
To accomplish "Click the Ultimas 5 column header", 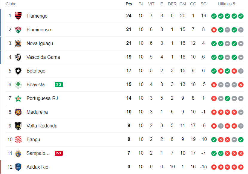I will pos(226,4).
